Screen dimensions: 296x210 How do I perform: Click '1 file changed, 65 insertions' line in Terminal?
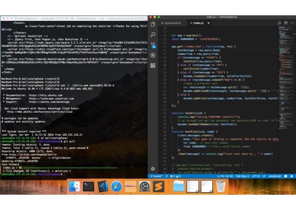[x=37, y=171]
